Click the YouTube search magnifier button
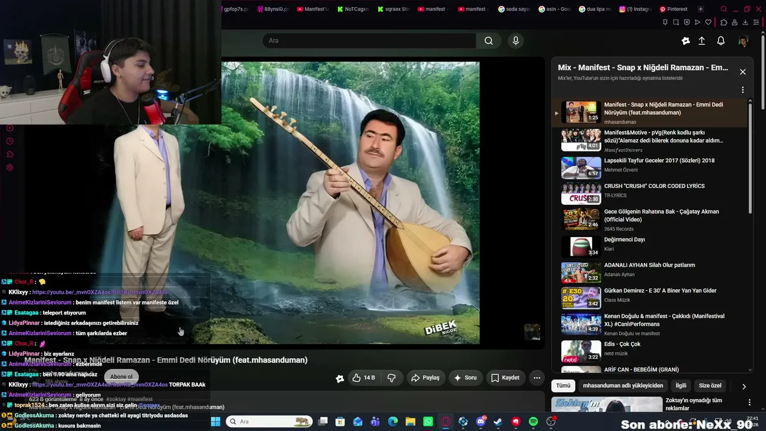 pos(489,41)
